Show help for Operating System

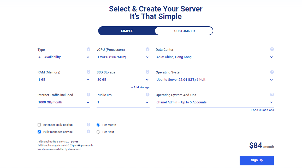272,72
